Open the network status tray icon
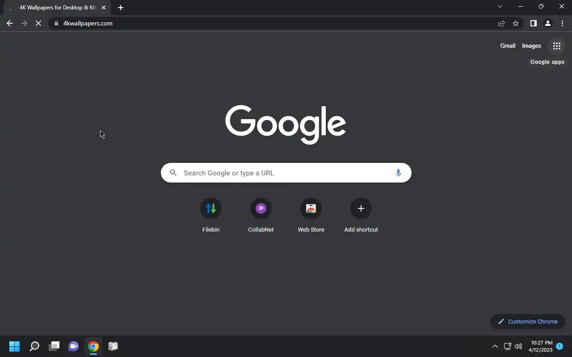The image size is (572, 357). [507, 346]
